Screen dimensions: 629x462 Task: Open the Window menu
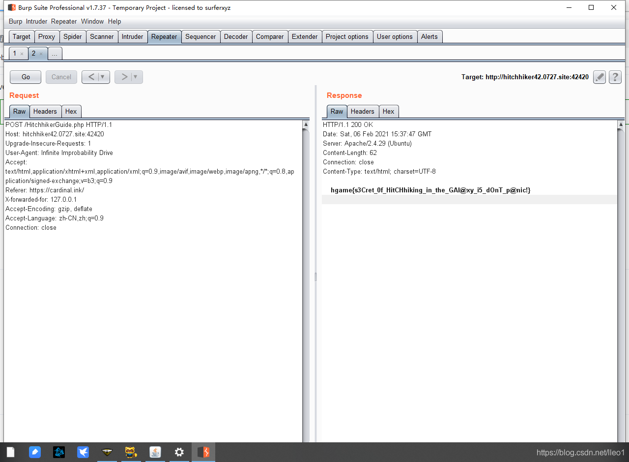[92, 22]
